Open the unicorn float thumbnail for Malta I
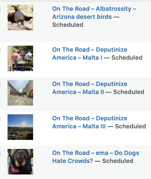The height and width of the screenshot is (179, 151). (x=20, y=58)
